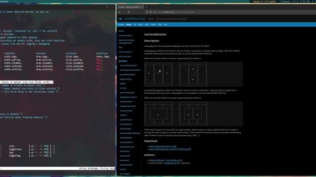The width and height of the screenshot is (316, 177).
Task: Reload the suckless.org page
Action: 128,12
